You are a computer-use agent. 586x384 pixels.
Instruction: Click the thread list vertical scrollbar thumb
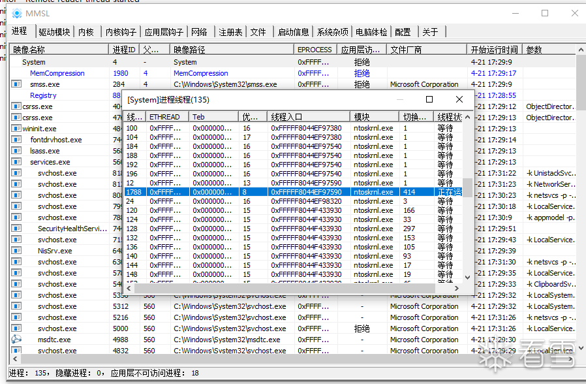pos(467,187)
